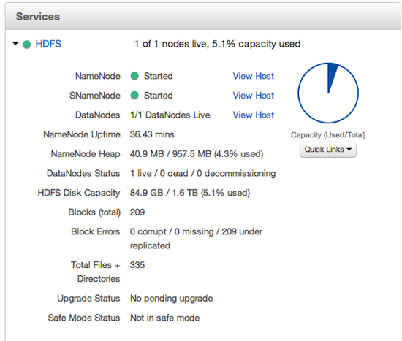Screen dimensions: 402x341
Task: Collapse the HDFS service section arrow
Action: 15,44
